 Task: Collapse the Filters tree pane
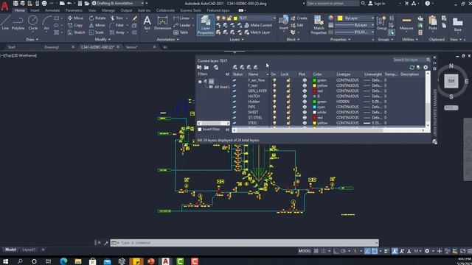click(227, 74)
